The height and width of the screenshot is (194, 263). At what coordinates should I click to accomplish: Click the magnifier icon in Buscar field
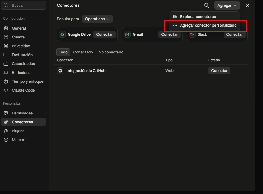tap(6, 5)
